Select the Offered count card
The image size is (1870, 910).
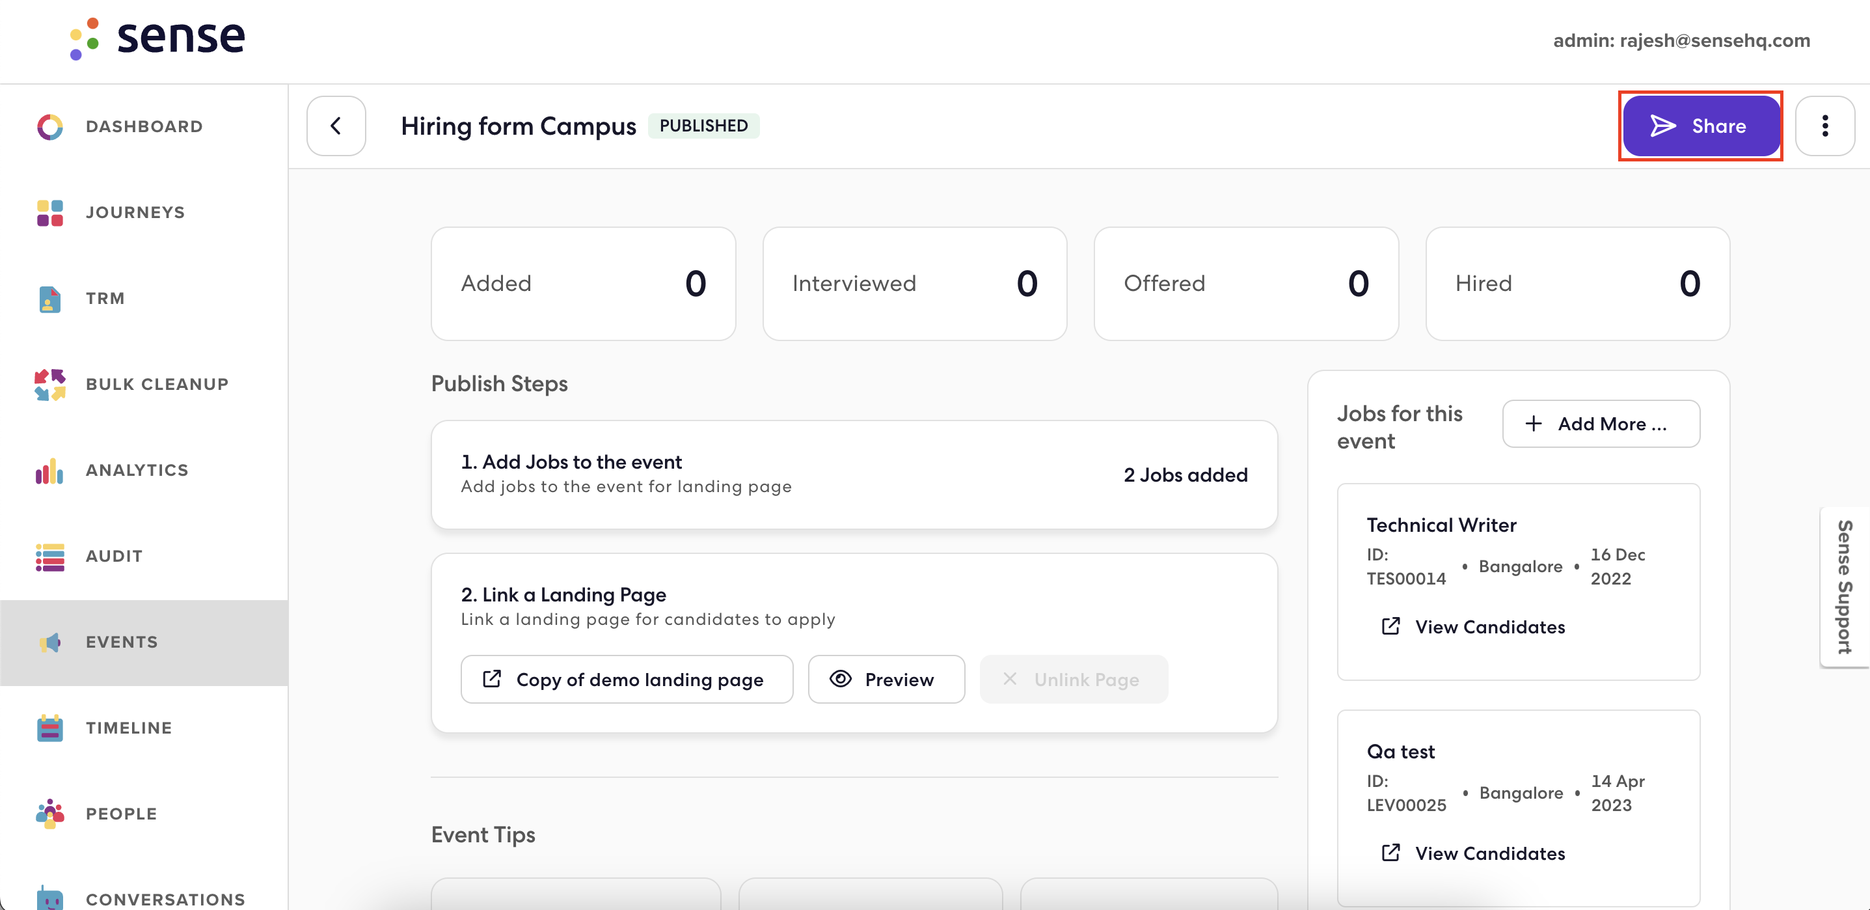click(1247, 283)
